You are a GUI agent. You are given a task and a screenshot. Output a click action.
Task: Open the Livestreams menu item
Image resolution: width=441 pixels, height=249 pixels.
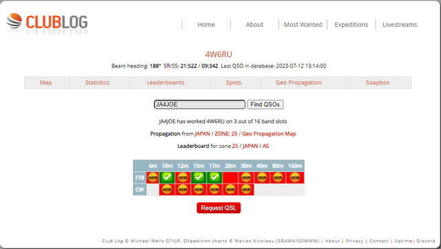point(400,25)
